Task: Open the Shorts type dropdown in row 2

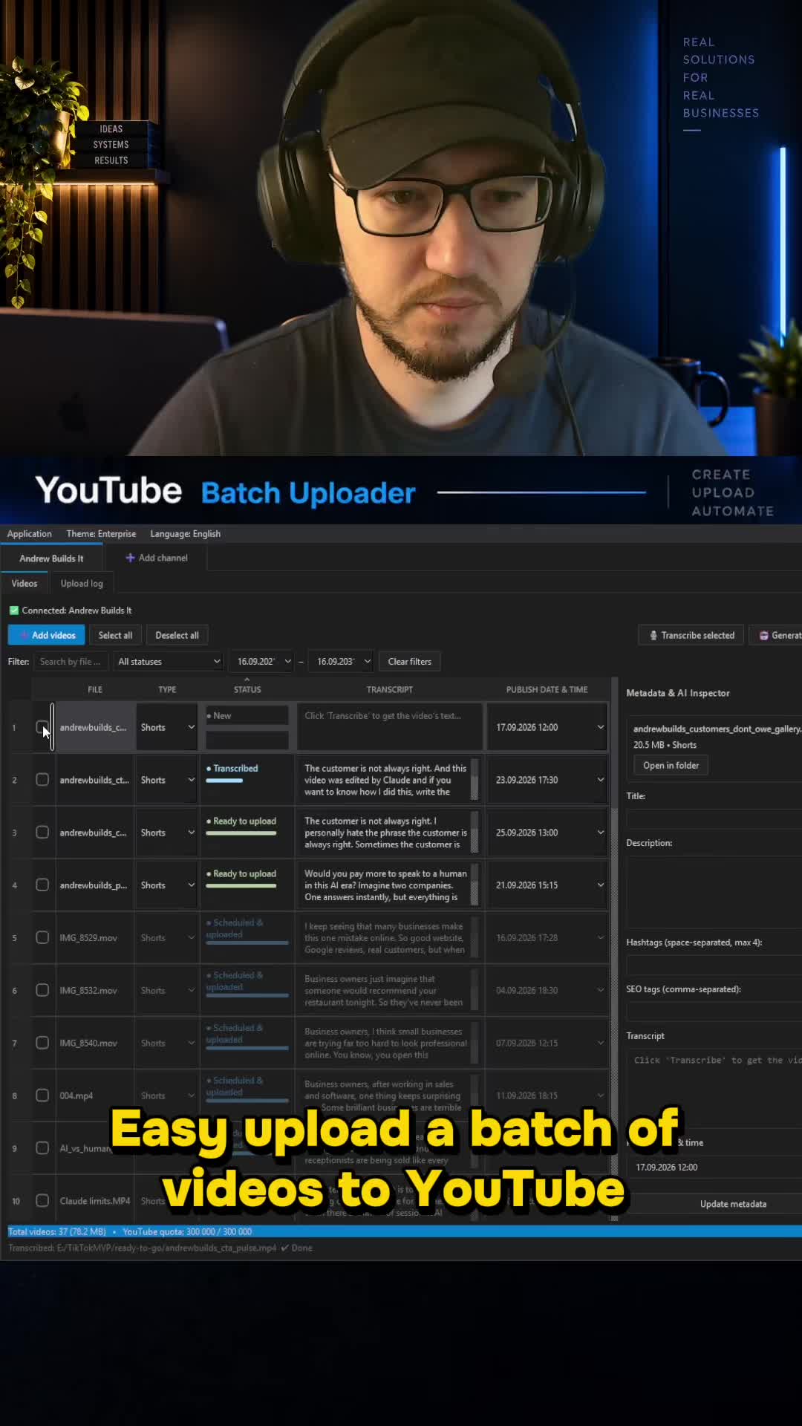Action: pos(167,780)
